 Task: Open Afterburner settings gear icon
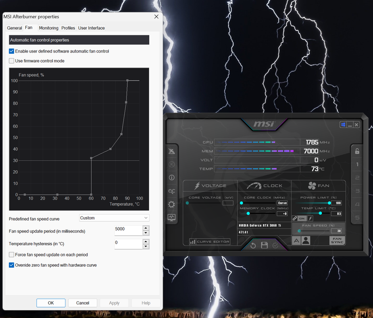click(171, 204)
